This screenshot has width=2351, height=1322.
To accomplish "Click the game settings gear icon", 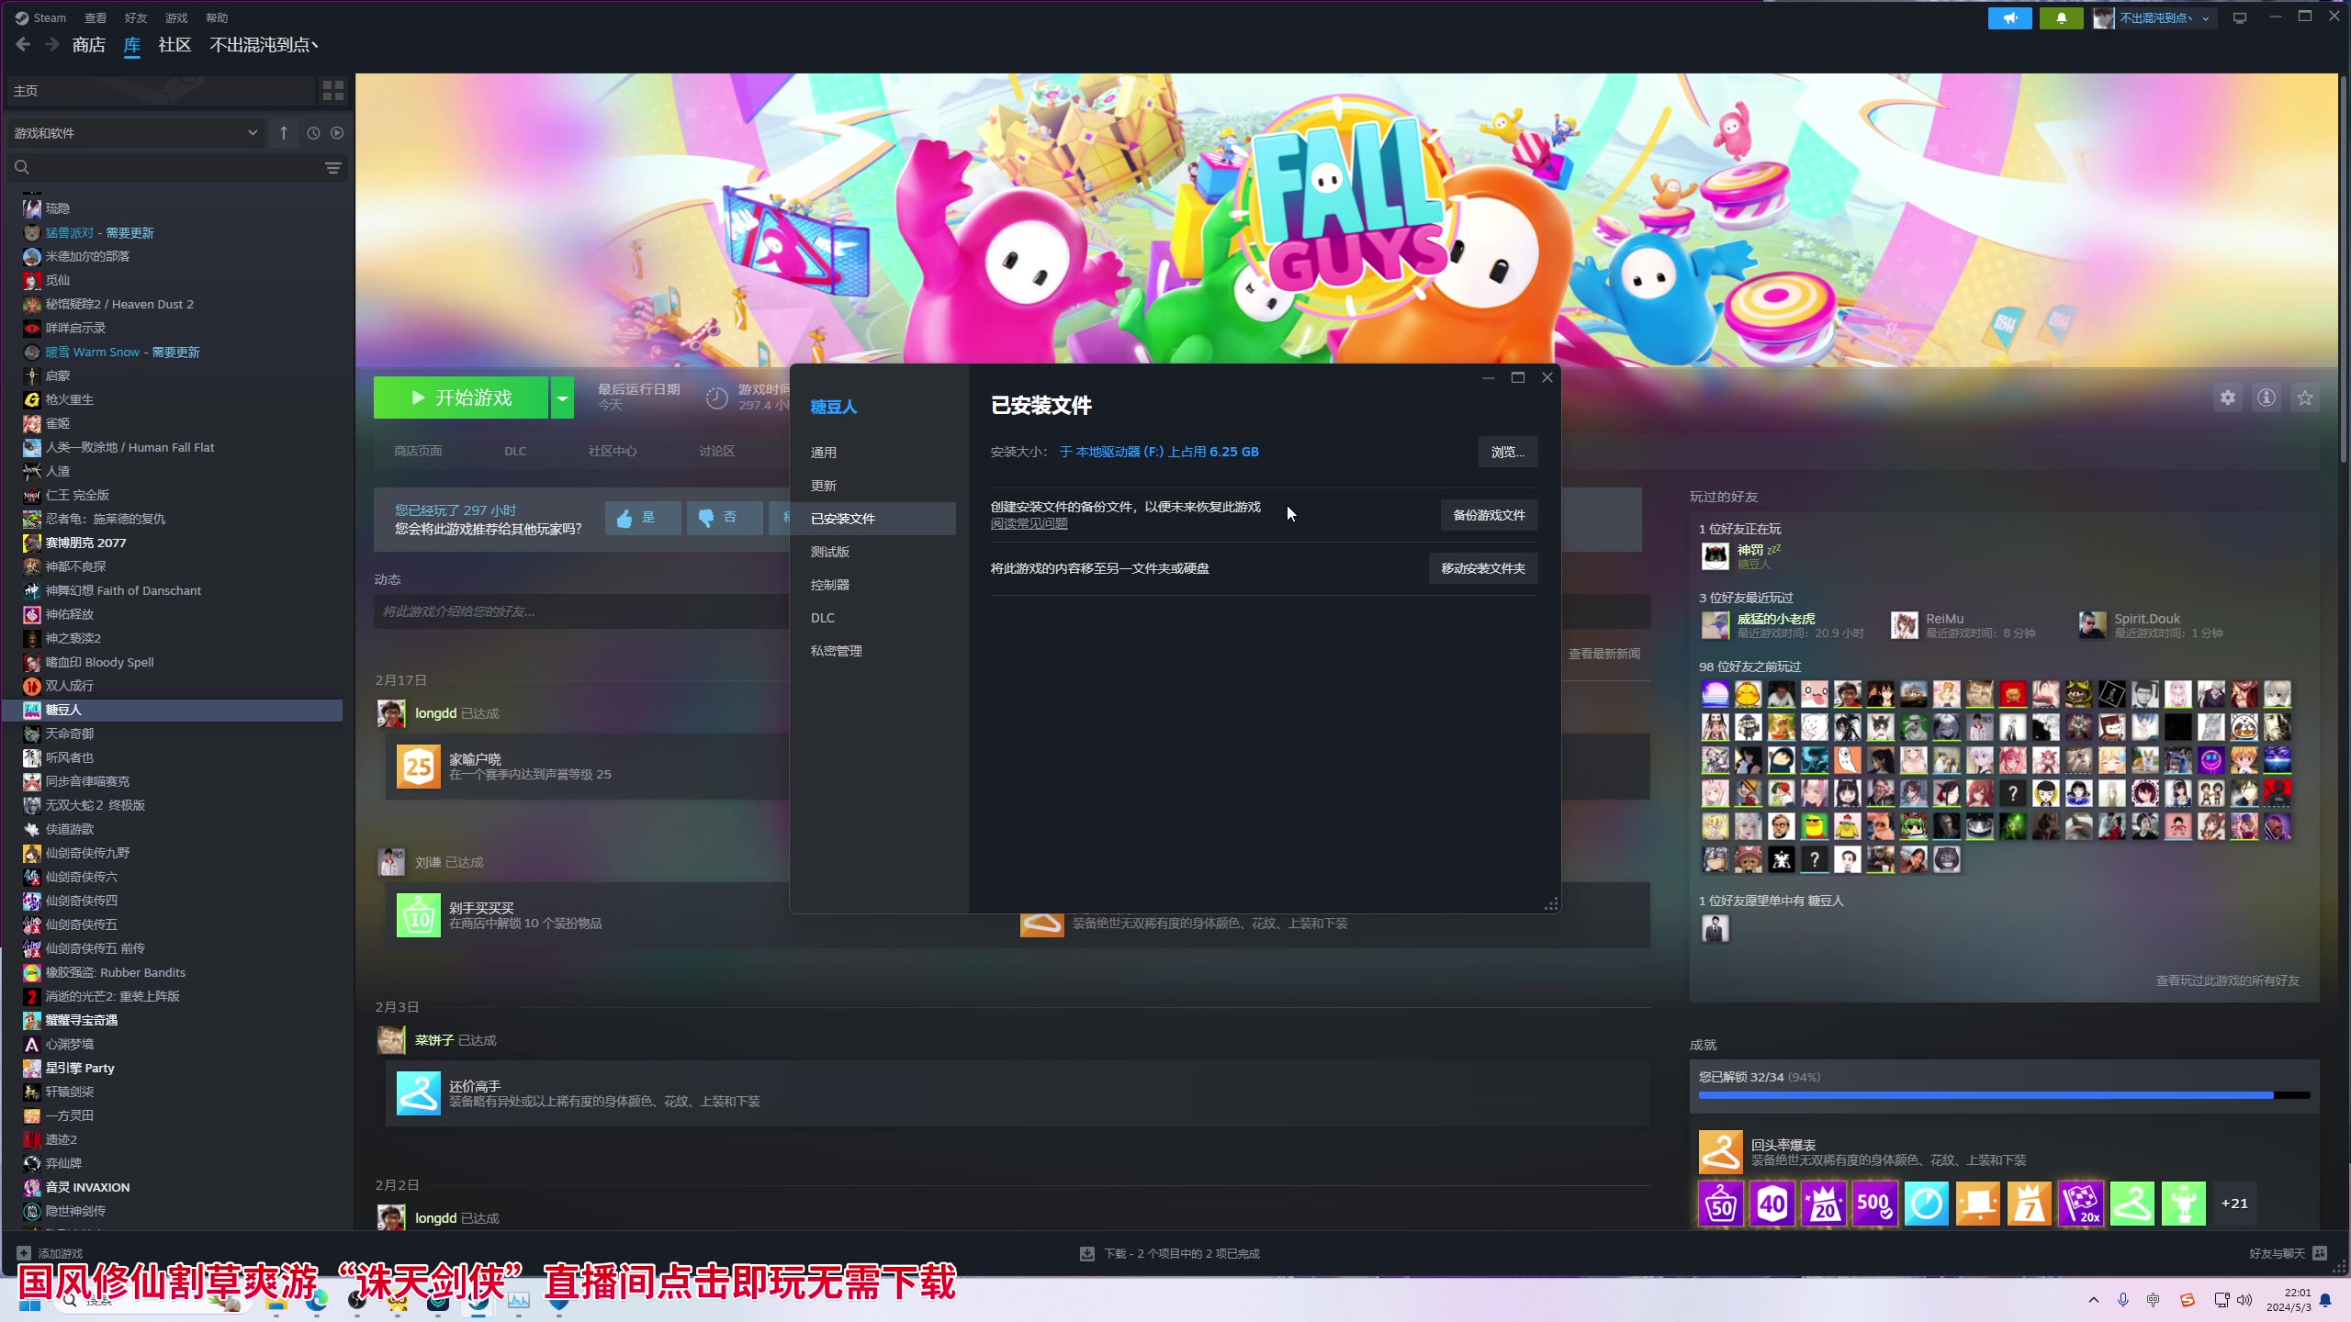I will tap(2228, 398).
